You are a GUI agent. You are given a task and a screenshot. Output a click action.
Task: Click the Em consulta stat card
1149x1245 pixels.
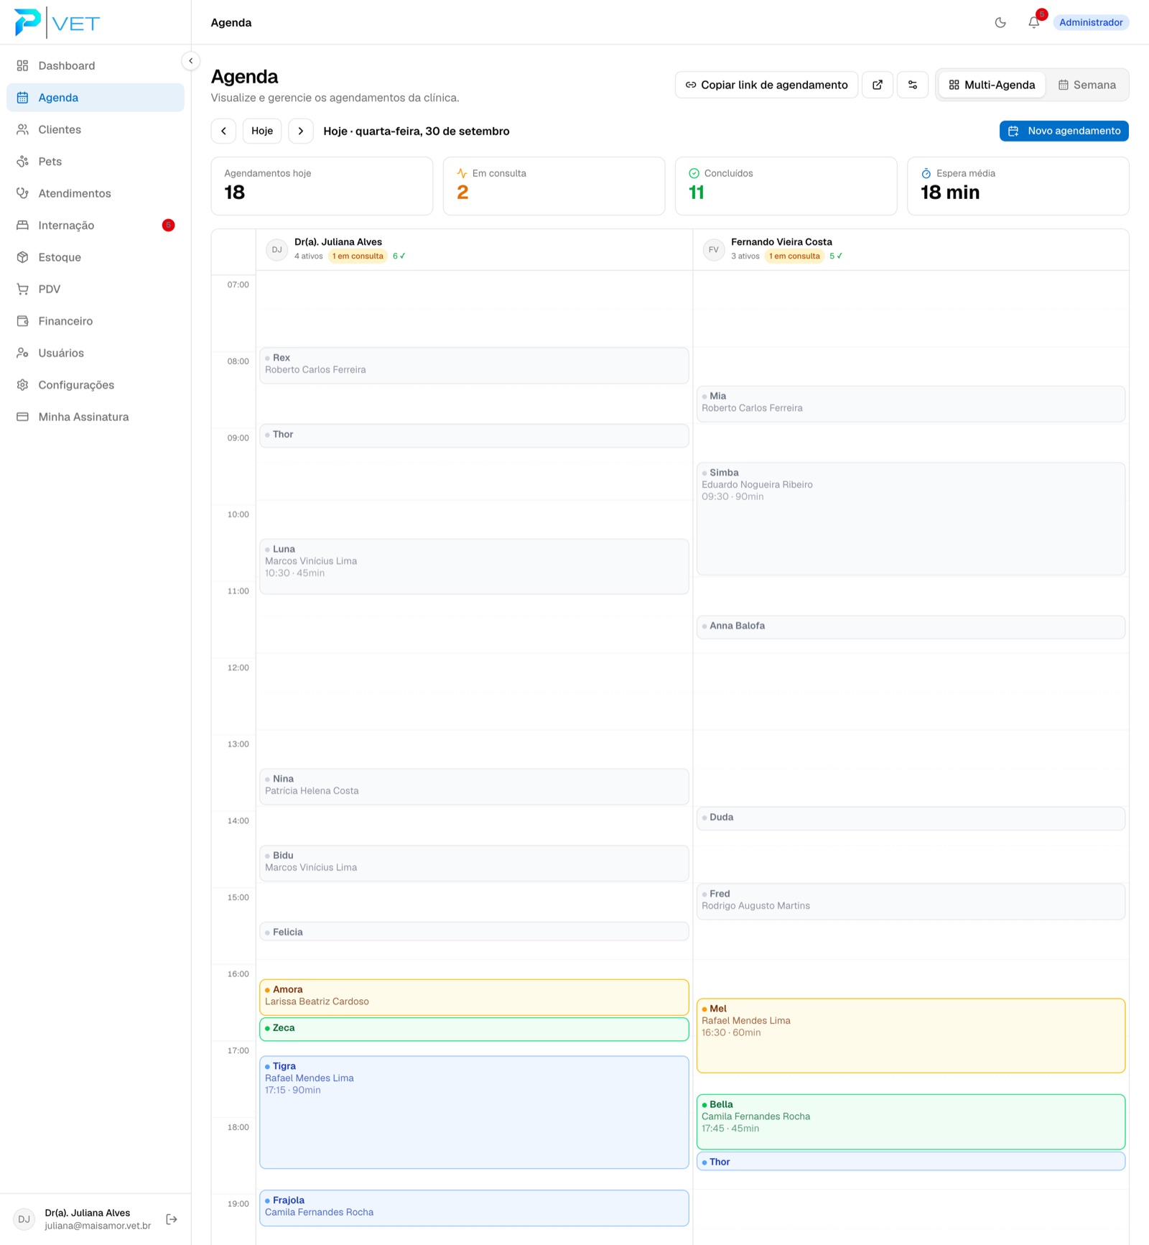click(x=554, y=186)
